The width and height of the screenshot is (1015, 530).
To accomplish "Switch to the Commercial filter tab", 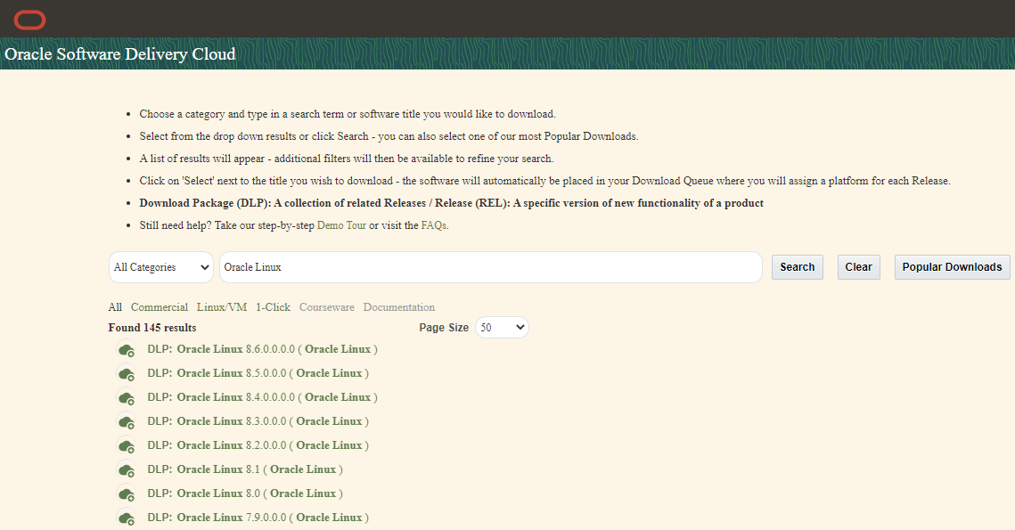I will point(160,306).
